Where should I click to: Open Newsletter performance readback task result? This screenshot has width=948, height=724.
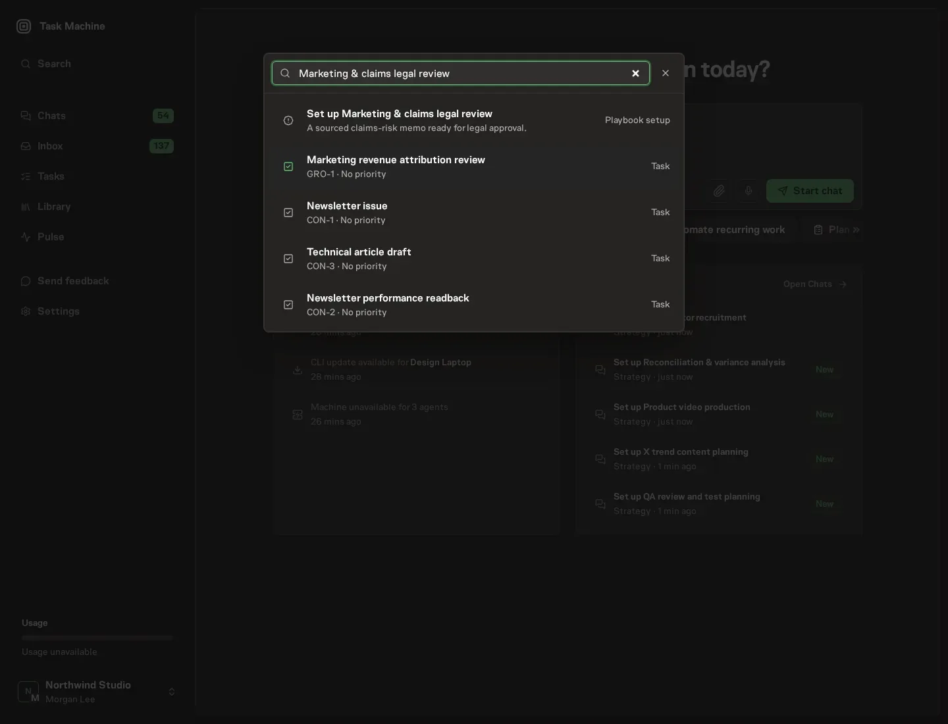(x=474, y=305)
